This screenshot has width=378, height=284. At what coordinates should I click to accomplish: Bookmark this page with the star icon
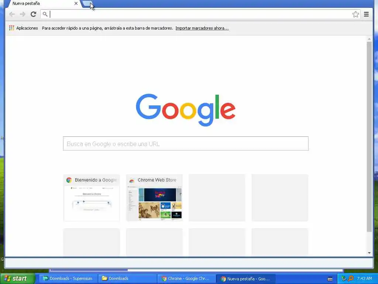[x=355, y=14]
